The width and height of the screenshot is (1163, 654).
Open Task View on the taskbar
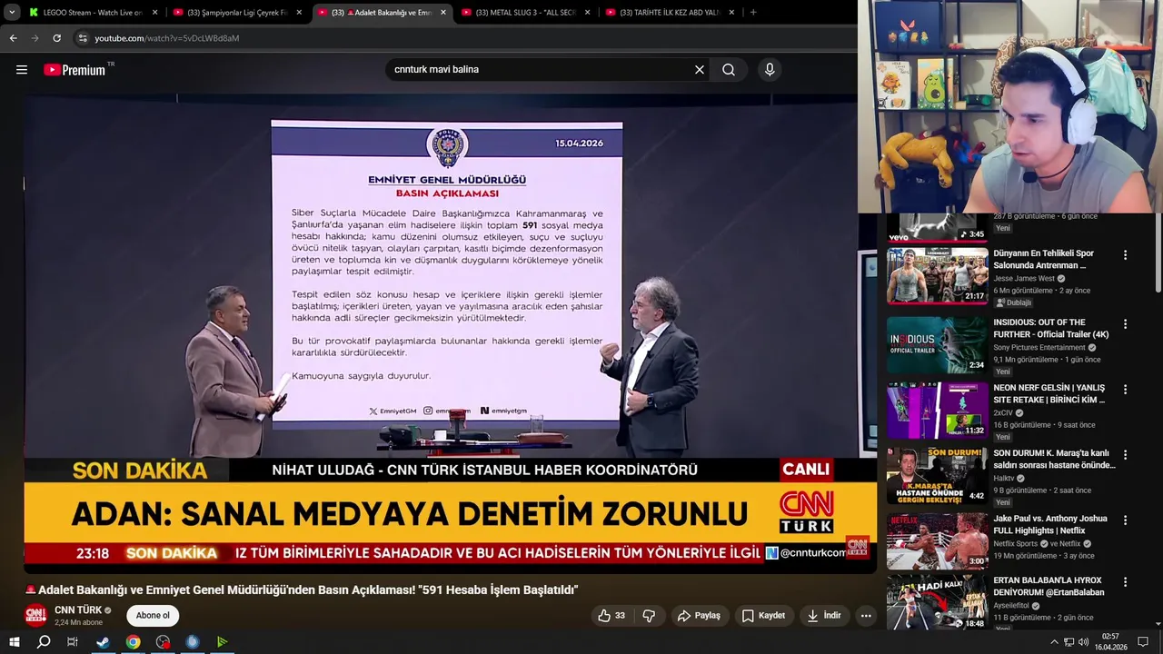point(73,642)
